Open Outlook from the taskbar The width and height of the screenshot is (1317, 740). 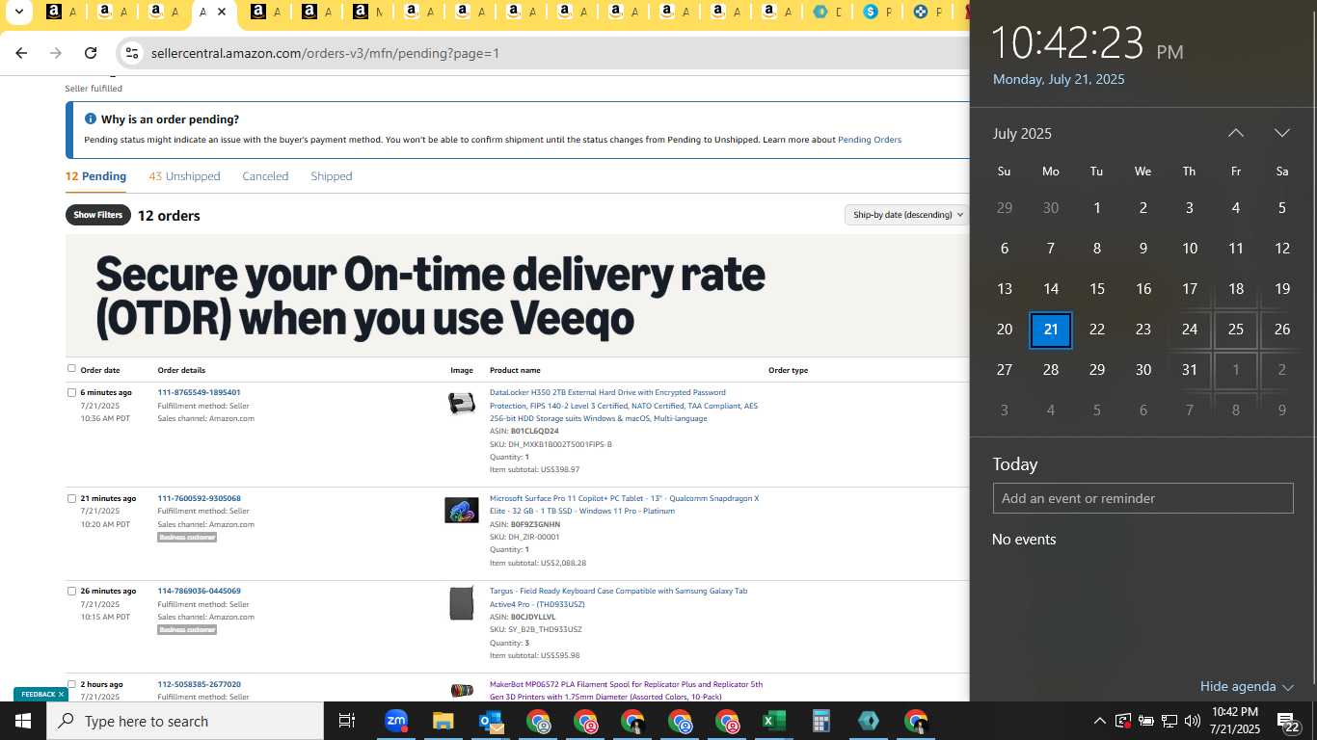[x=491, y=721]
